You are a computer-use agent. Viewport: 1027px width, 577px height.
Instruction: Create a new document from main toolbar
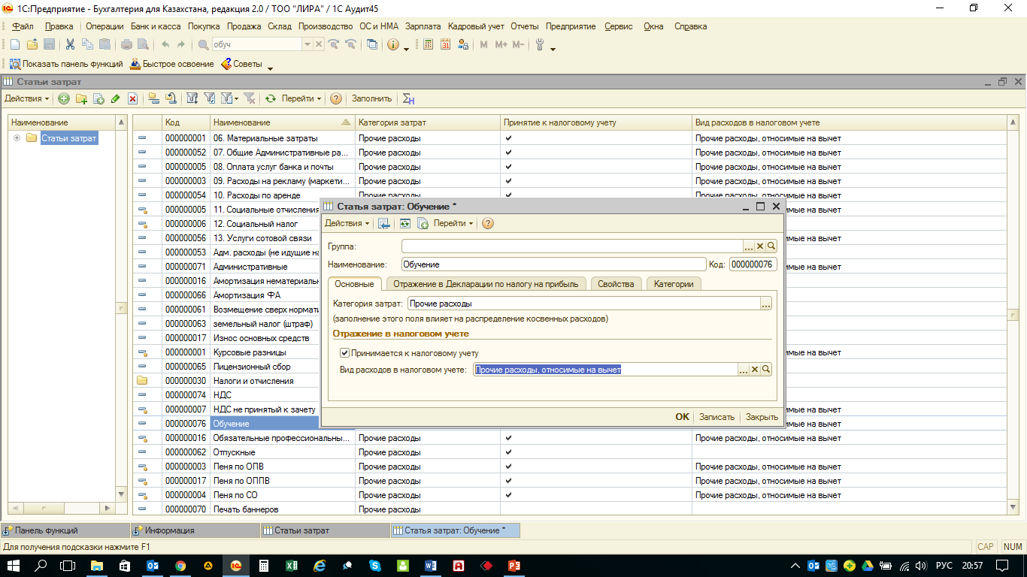click(14, 44)
